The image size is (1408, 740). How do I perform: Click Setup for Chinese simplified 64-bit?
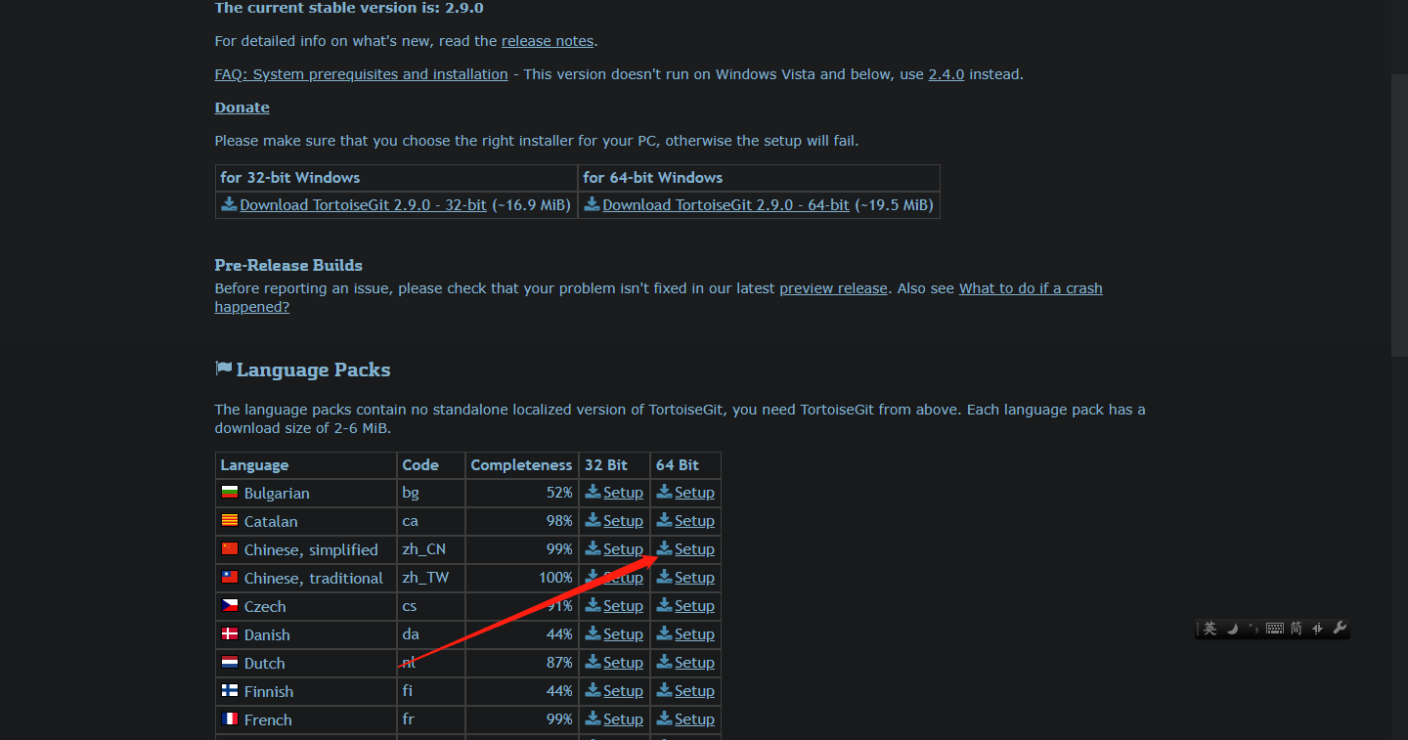click(693, 548)
